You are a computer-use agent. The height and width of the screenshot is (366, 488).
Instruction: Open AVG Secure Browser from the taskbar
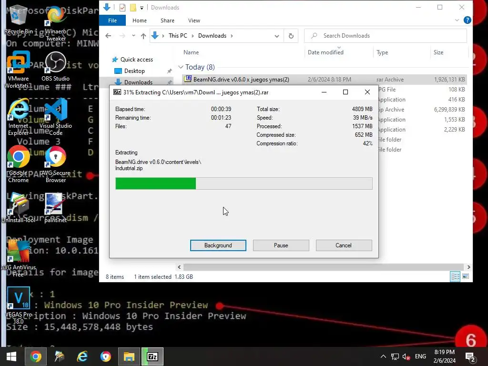tap(106, 356)
